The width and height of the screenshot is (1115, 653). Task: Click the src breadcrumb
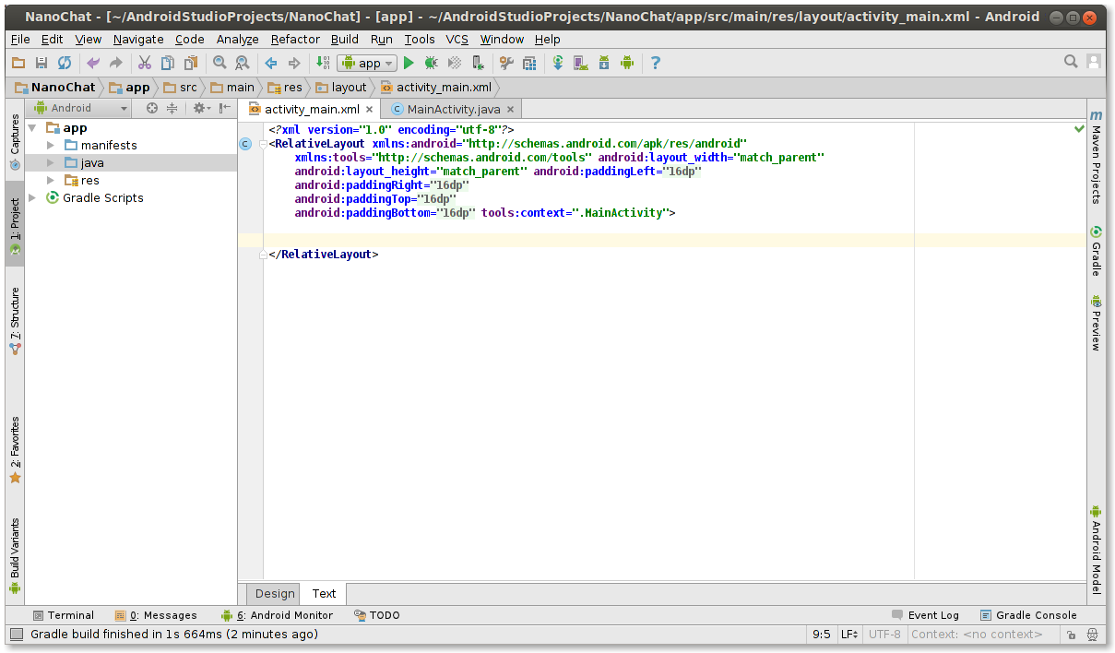tap(180, 88)
